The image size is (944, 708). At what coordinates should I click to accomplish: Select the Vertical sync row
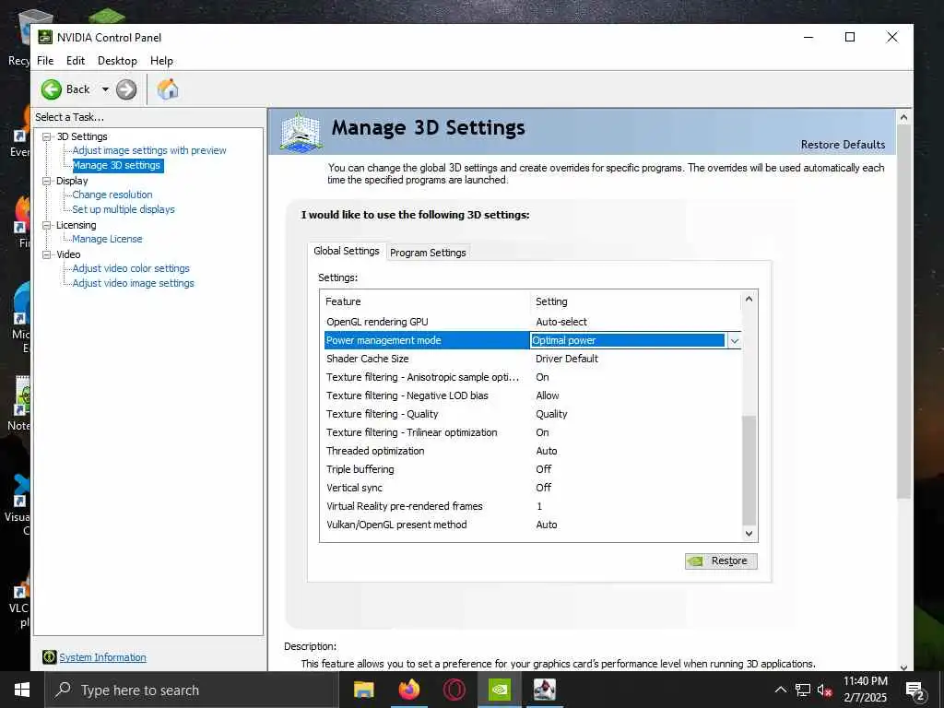pos(532,488)
